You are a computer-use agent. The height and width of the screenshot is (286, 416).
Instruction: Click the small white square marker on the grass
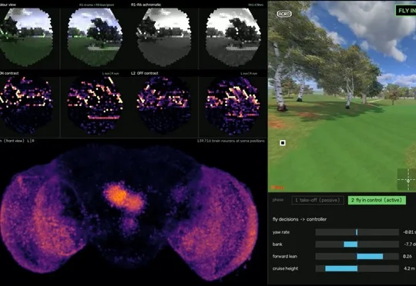coord(283,143)
